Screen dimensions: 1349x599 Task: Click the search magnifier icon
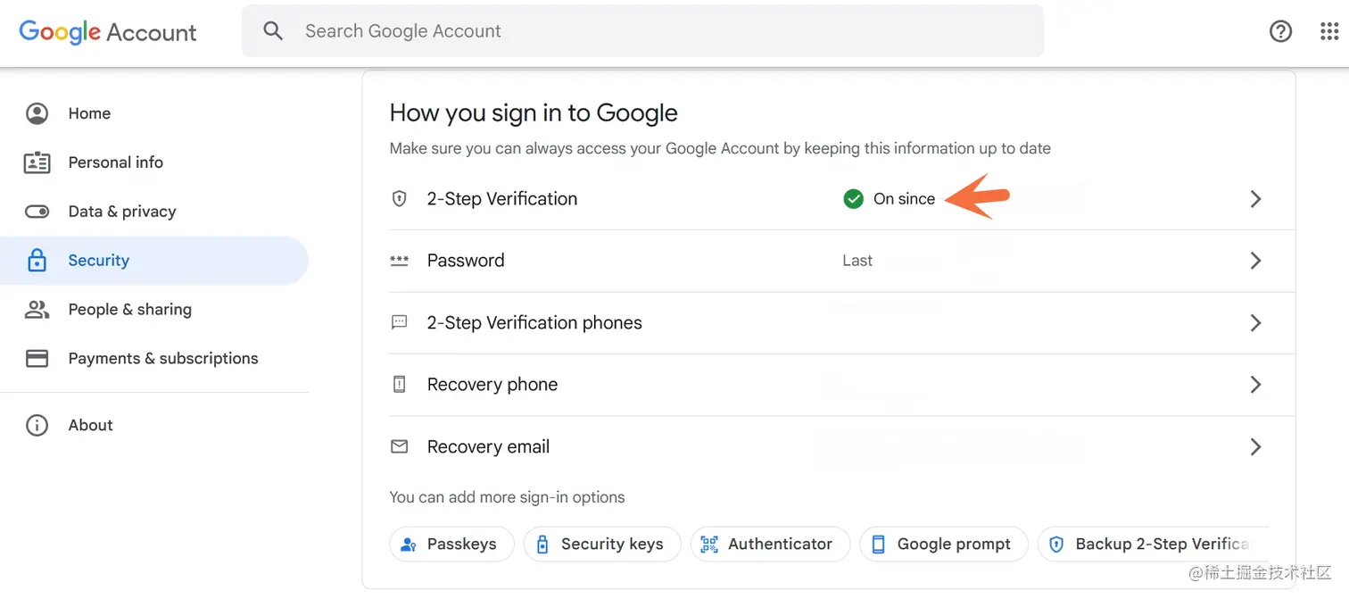pyautogui.click(x=273, y=31)
